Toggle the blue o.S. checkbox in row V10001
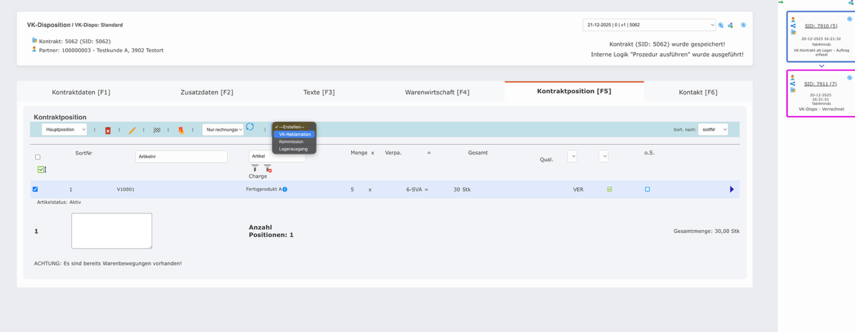The height and width of the screenshot is (332, 855). [647, 189]
